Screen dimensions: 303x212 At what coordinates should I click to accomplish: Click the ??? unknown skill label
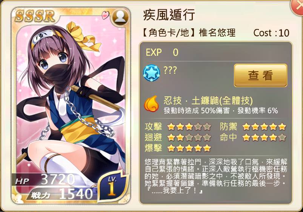(x=170, y=70)
